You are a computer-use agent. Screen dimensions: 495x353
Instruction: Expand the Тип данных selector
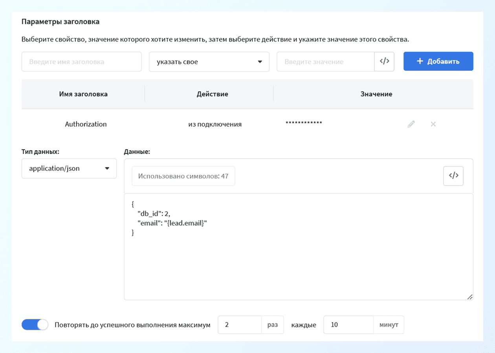[107, 168]
